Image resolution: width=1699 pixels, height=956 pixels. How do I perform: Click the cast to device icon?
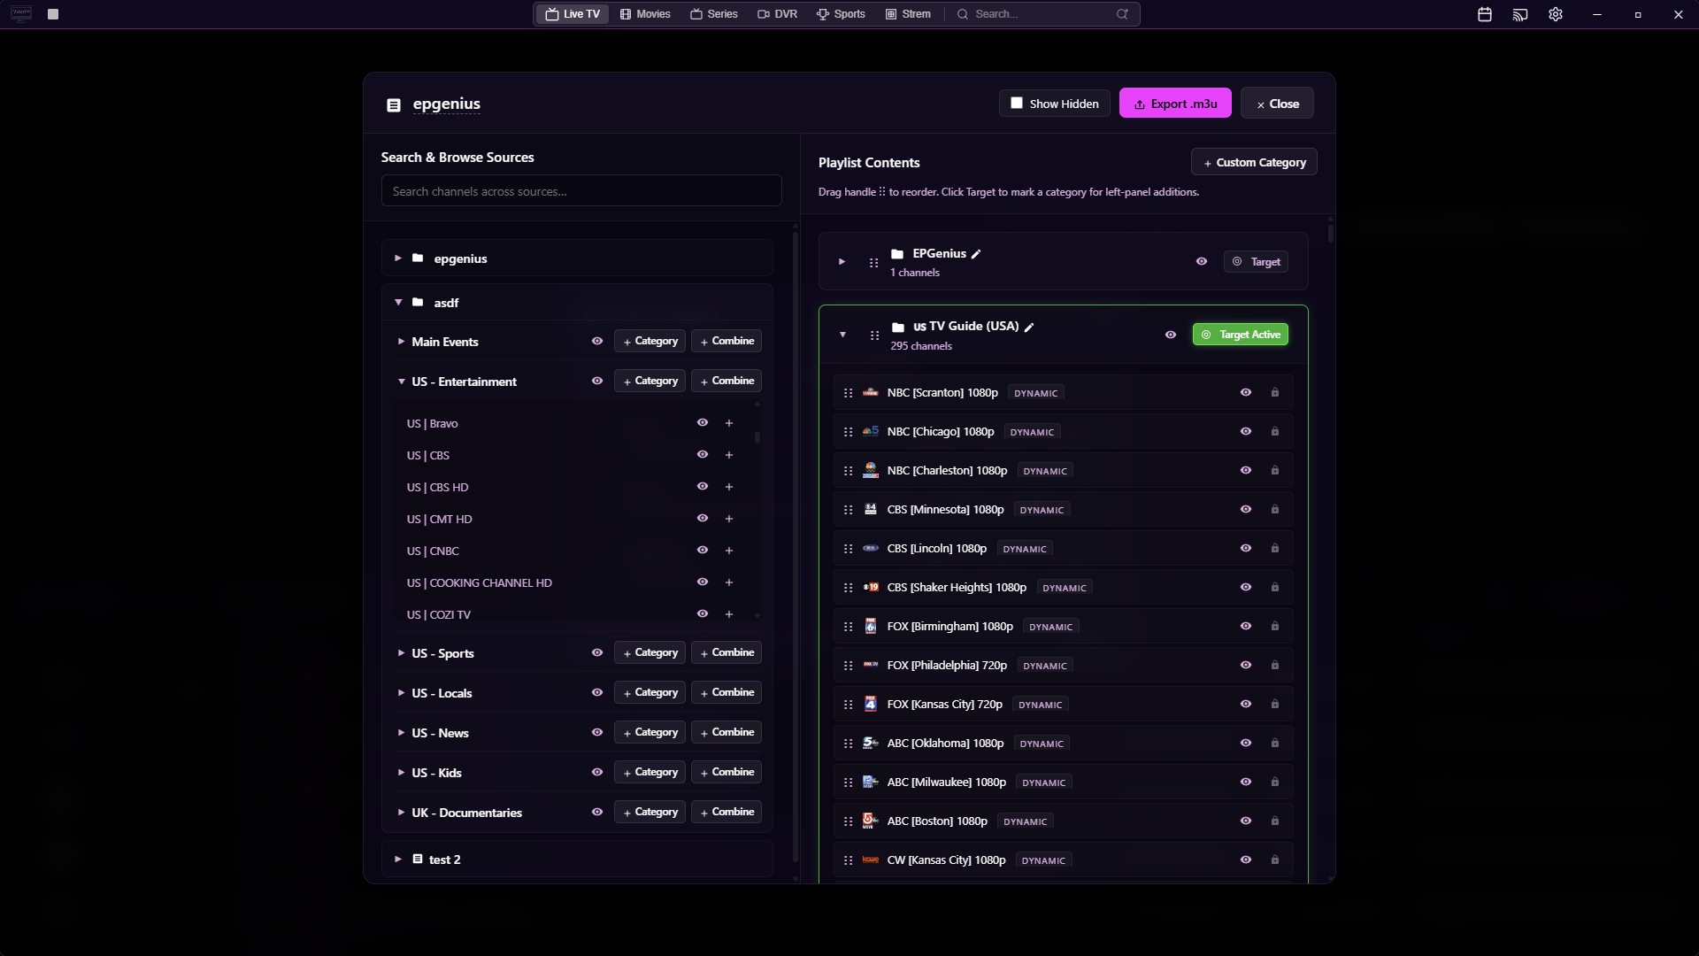tap(1520, 14)
